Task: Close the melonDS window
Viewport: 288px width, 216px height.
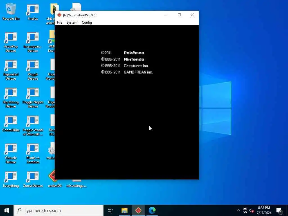Action: coord(192,15)
